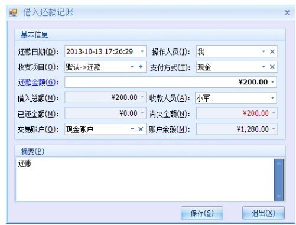The height and width of the screenshot is (225, 296).
Task: Click the 摘要 scrollbar up arrow
Action: click(x=279, y=163)
